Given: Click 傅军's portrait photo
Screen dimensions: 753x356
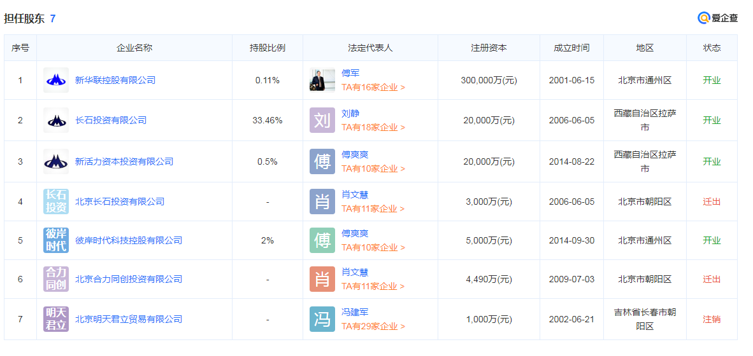Looking at the screenshot, I should 322,80.
